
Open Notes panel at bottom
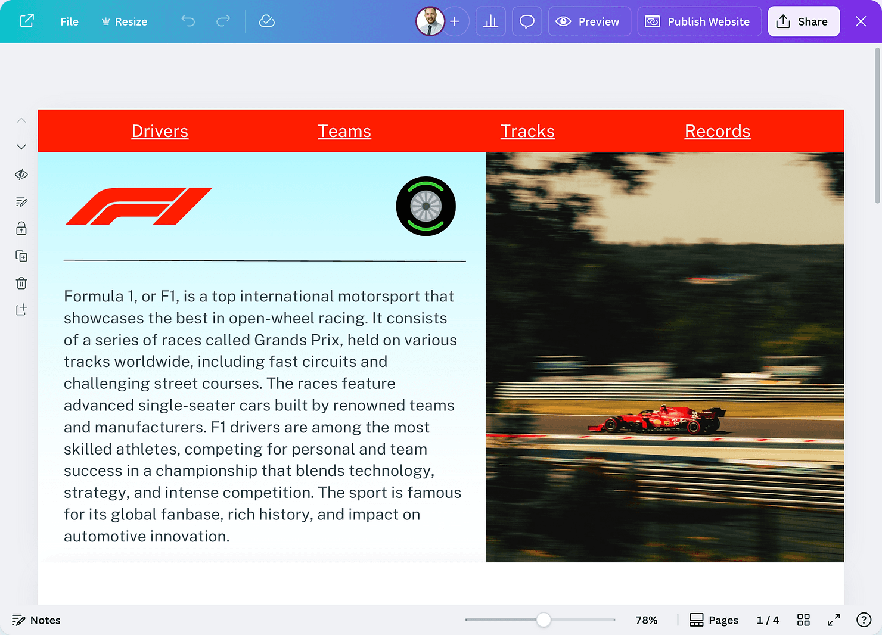coord(36,620)
